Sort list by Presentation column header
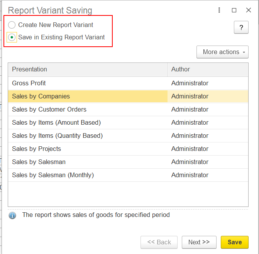This screenshot has width=259, height=254. click(x=87, y=69)
